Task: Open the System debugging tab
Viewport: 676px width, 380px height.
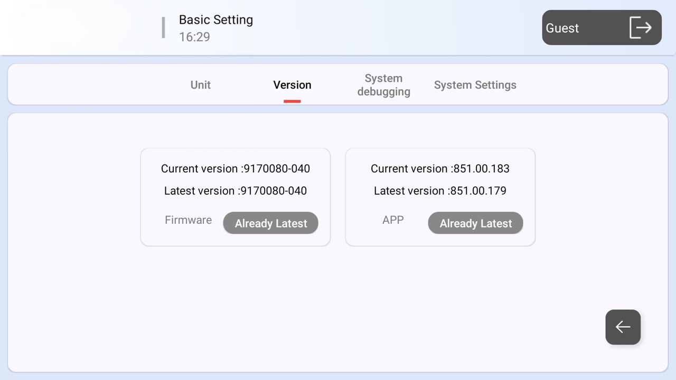Action: click(384, 85)
